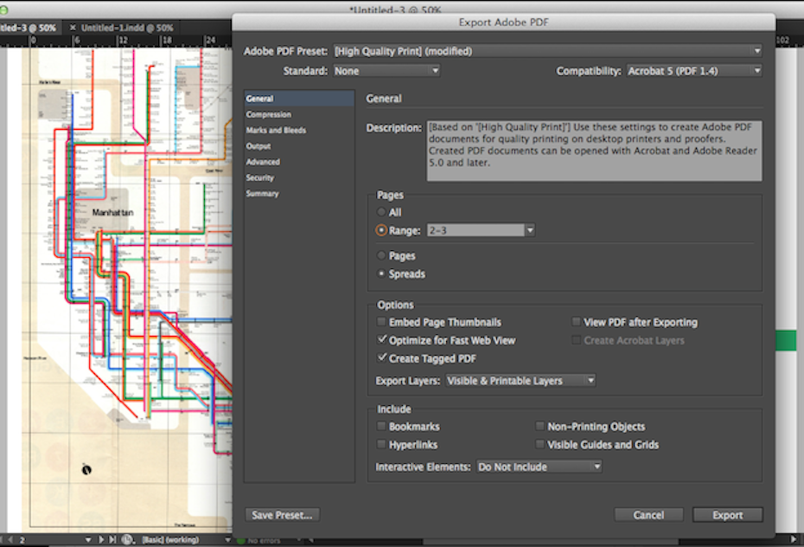804x547 pixels.
Task: Click the Export button
Action: 727,515
